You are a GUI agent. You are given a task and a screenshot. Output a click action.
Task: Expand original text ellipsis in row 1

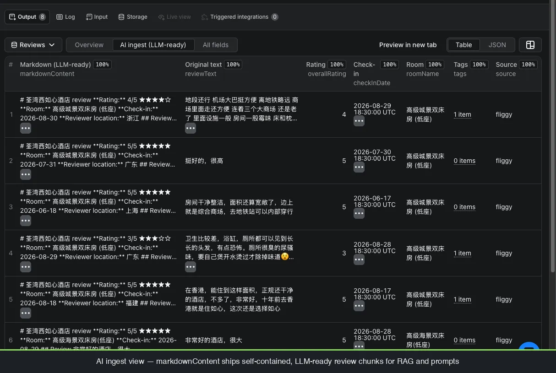pos(191,129)
